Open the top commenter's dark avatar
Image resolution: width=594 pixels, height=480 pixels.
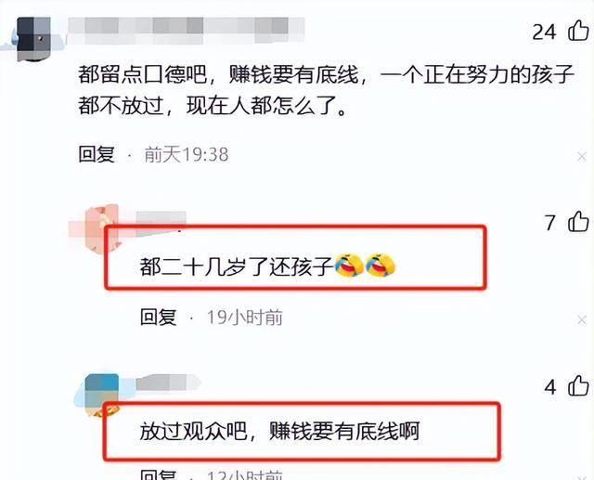click(34, 39)
